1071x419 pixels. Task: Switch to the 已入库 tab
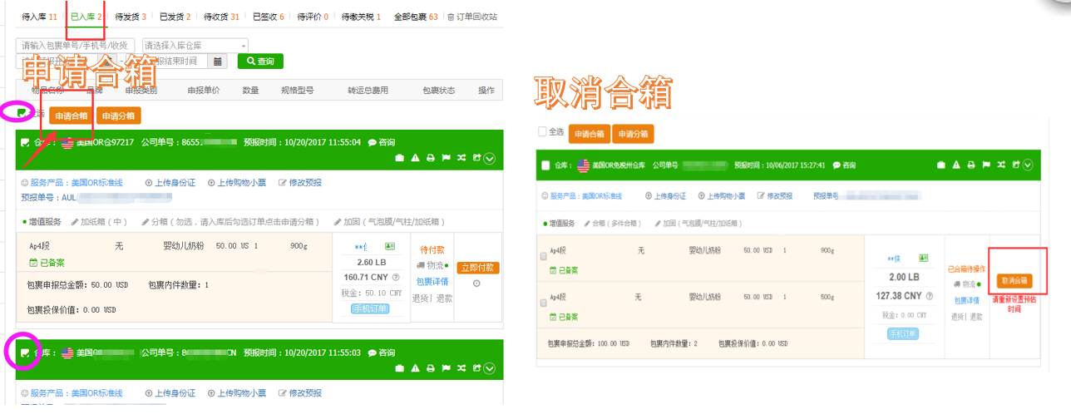[x=86, y=17]
